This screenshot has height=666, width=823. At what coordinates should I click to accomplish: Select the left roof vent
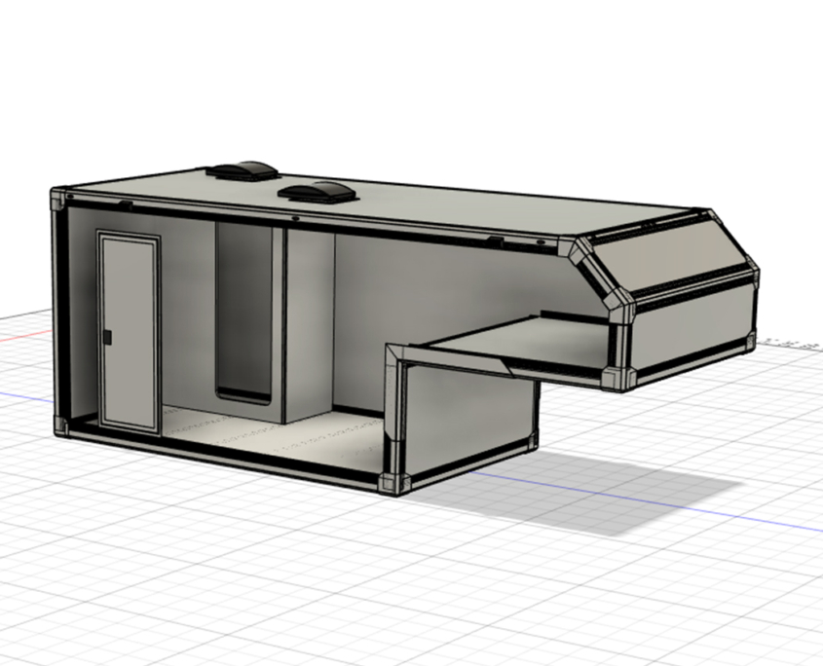pos(243,170)
